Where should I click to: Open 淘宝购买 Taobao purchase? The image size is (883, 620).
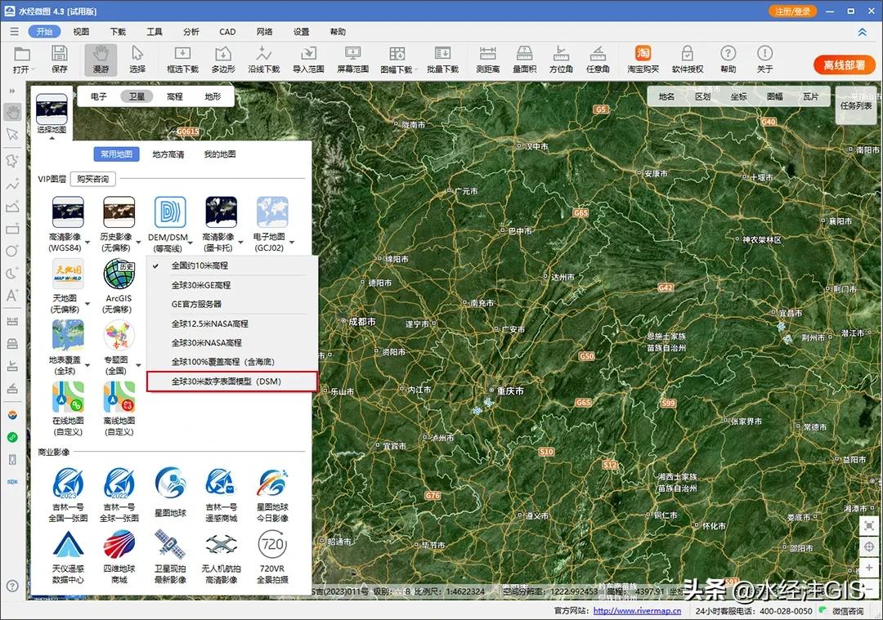[643, 59]
